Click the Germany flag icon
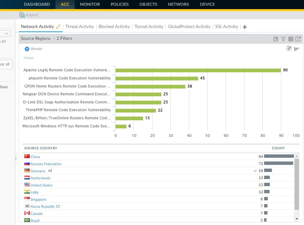The width and height of the screenshot is (304, 225). pyautogui.click(x=27, y=171)
